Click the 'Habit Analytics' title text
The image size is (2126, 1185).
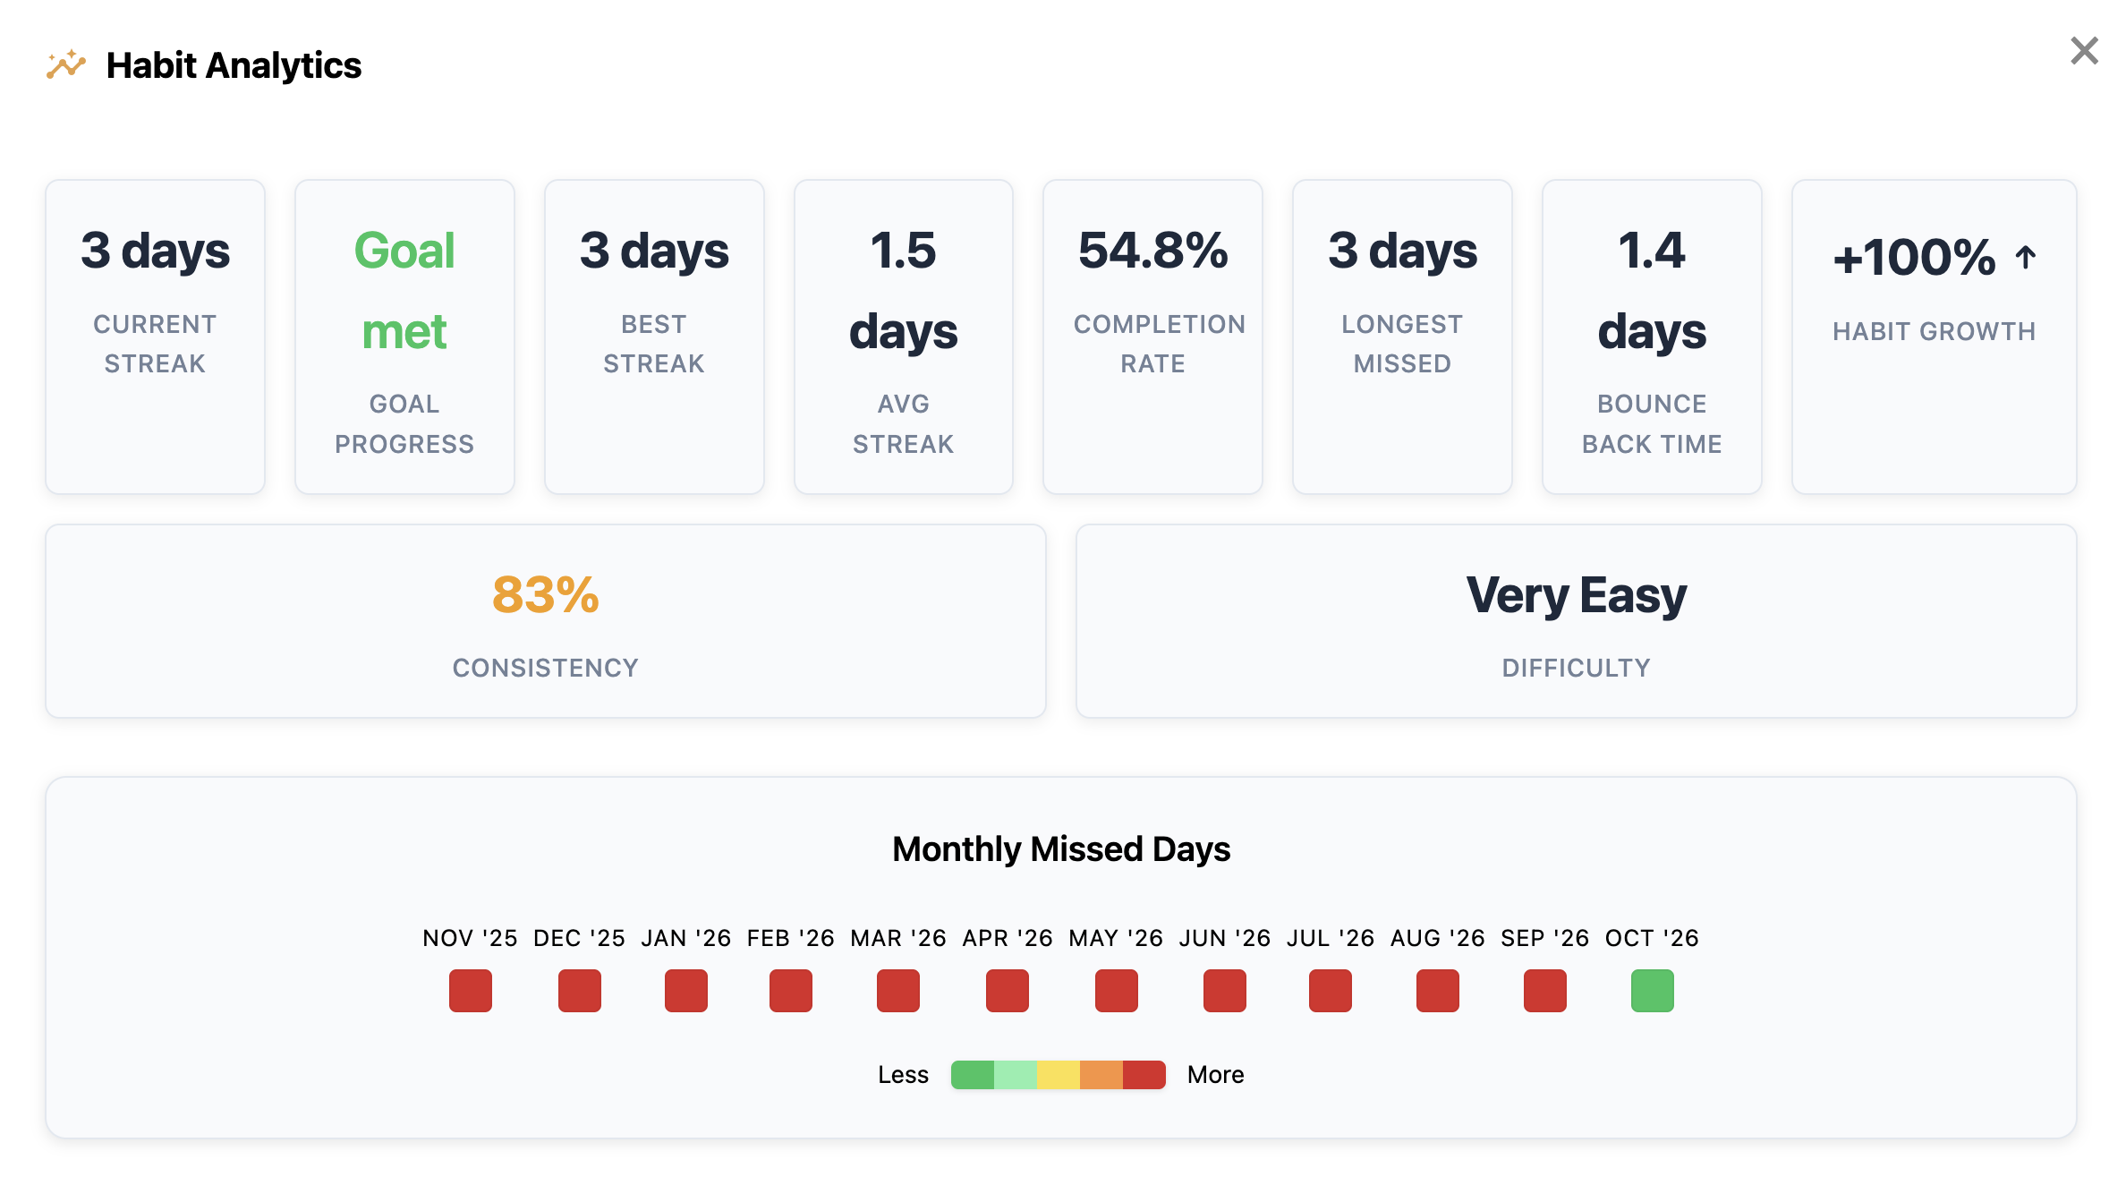[x=234, y=65]
